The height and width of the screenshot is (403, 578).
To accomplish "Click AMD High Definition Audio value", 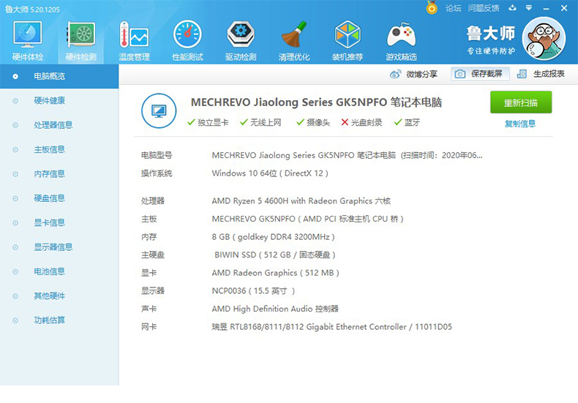I will pyautogui.click(x=275, y=309).
